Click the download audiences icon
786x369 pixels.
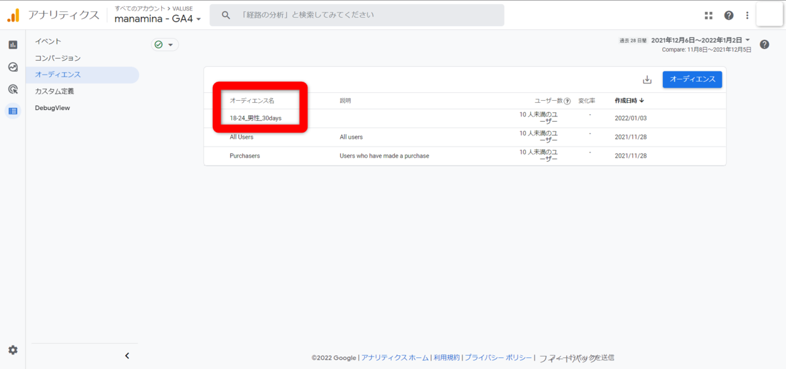pyautogui.click(x=647, y=80)
